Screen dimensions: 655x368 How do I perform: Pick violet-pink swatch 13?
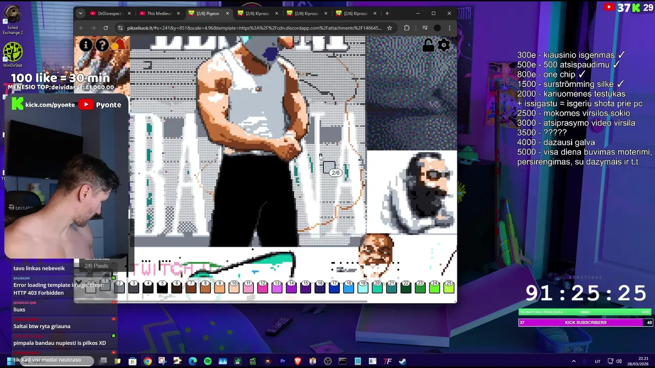pos(277,287)
